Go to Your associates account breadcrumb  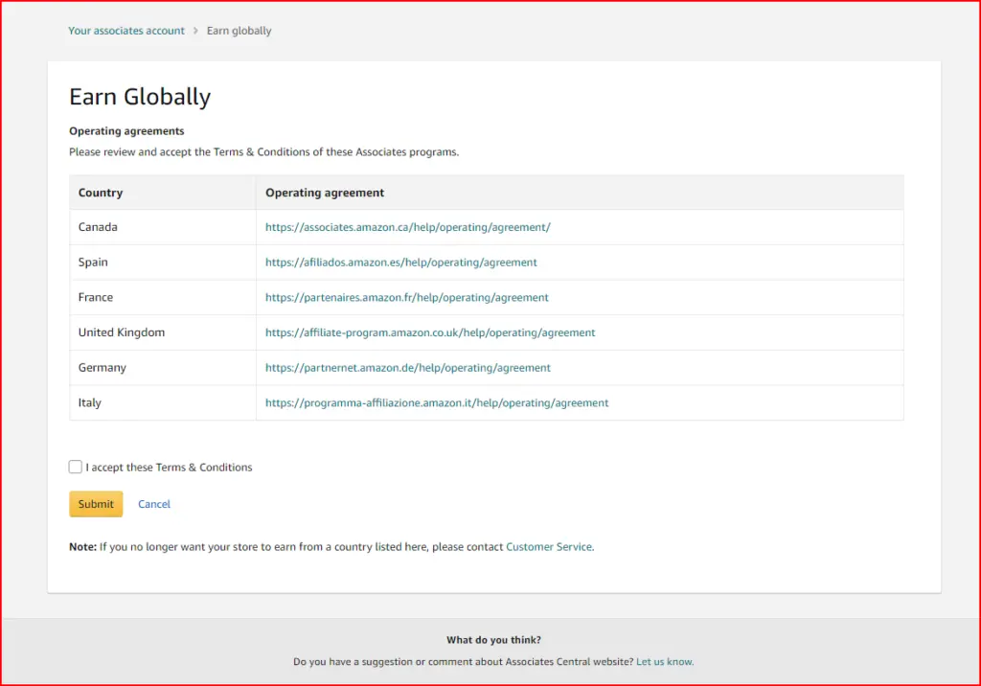click(x=126, y=31)
